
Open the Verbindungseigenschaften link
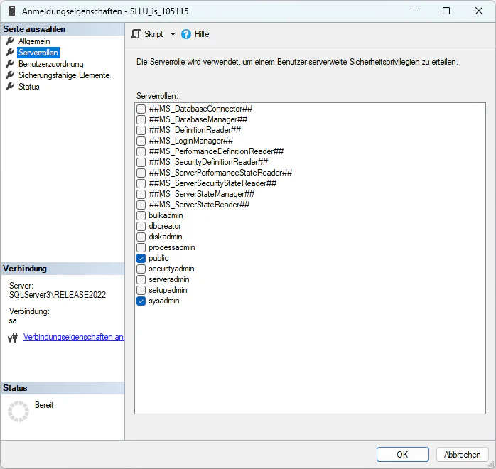coord(74,337)
